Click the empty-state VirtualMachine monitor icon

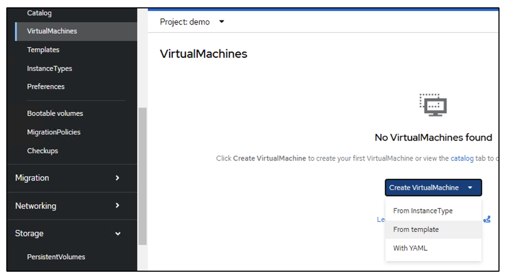click(433, 105)
